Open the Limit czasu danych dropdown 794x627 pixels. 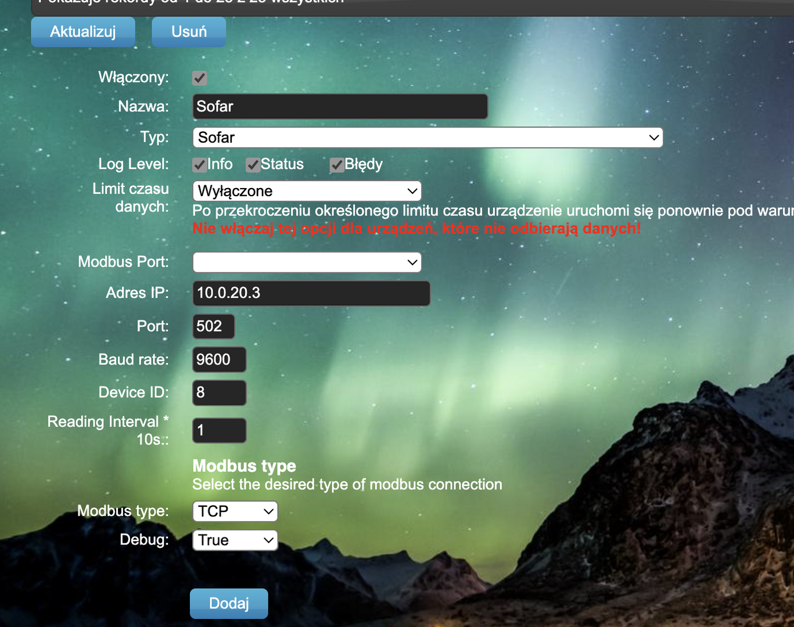[307, 191]
